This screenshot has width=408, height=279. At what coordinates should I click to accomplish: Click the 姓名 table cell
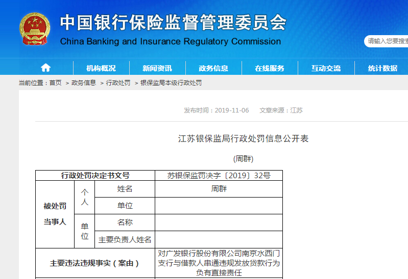point(125,189)
